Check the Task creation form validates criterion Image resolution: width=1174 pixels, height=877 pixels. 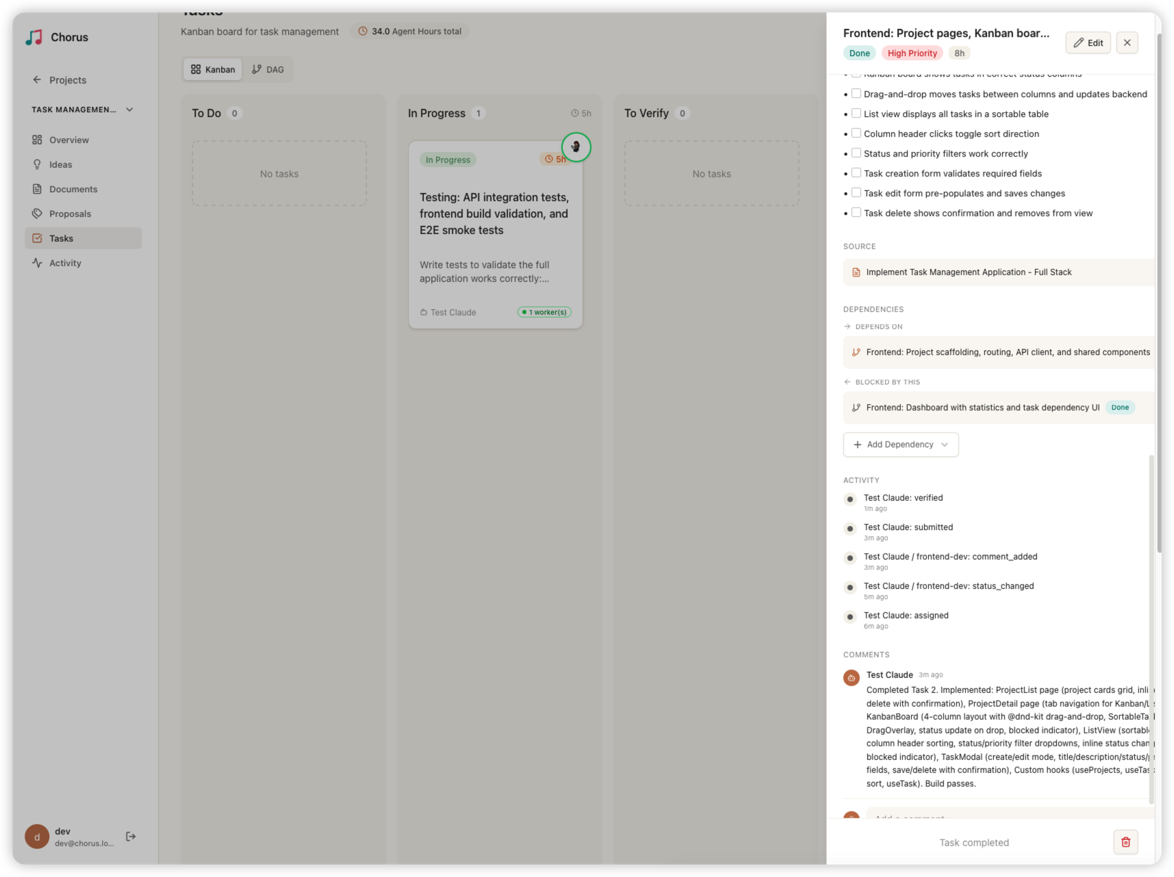click(856, 172)
